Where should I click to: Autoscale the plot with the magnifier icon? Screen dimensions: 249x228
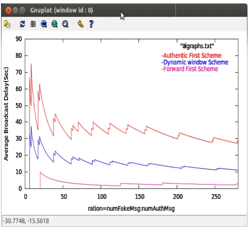click(65, 24)
